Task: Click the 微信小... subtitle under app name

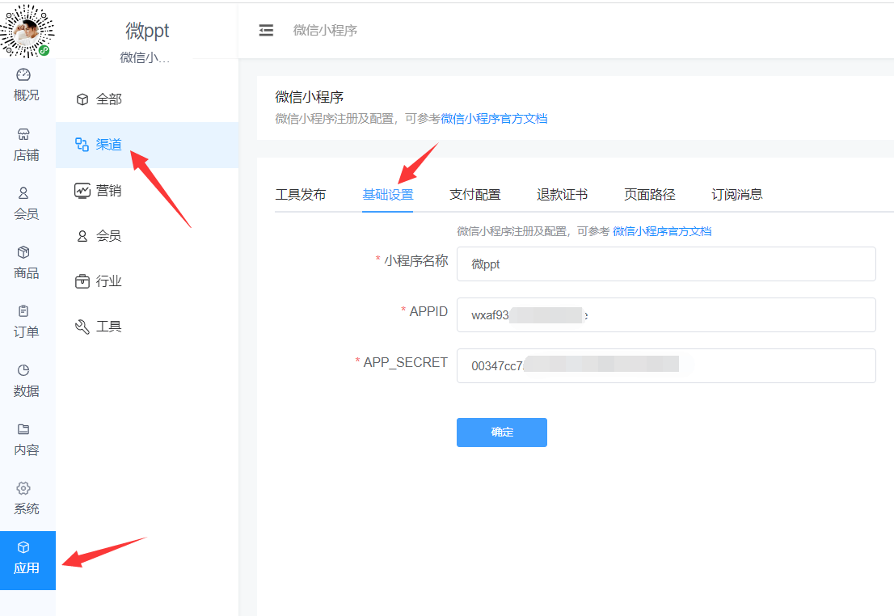Action: pyautogui.click(x=145, y=57)
